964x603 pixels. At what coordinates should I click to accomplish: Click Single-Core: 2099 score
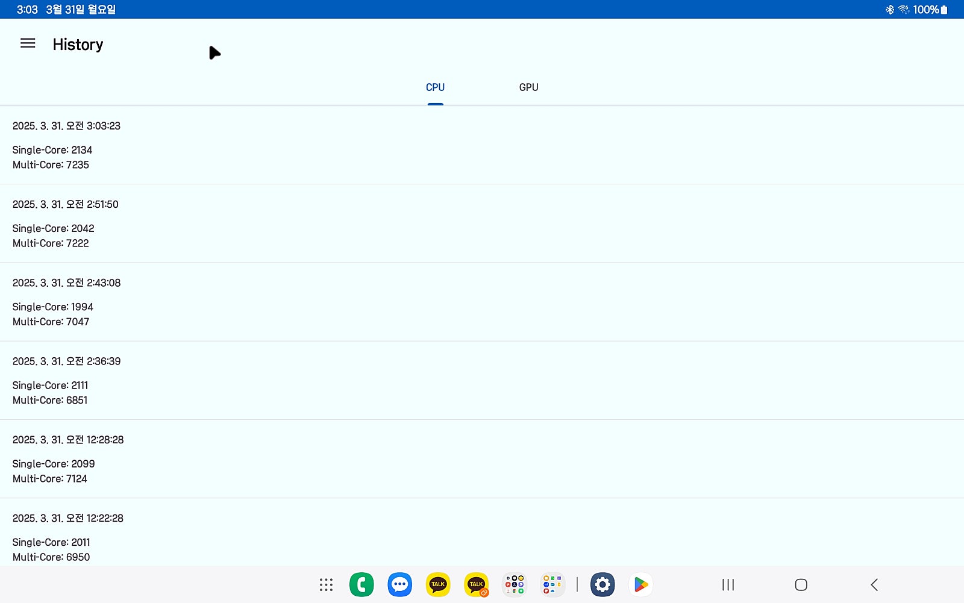(54, 464)
